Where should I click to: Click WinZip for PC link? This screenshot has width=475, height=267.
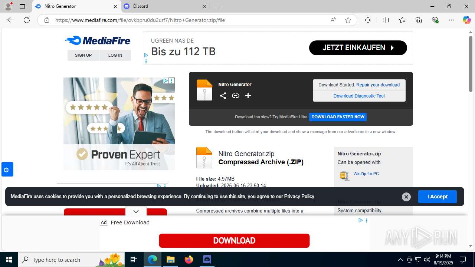(x=366, y=174)
